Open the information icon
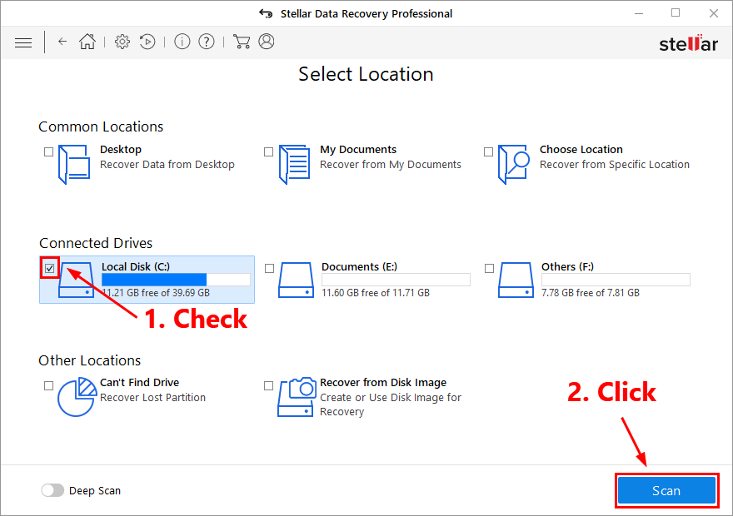 click(182, 42)
